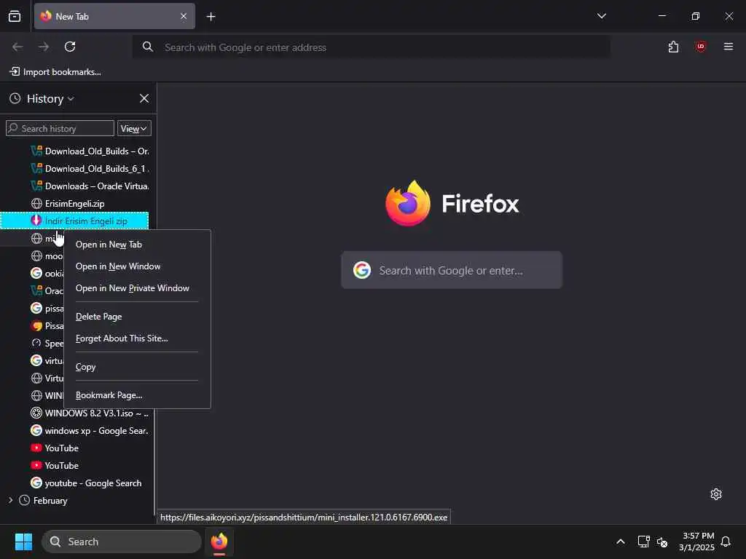Choose Open in New Tab
This screenshot has width=746, height=559.
(137, 245)
